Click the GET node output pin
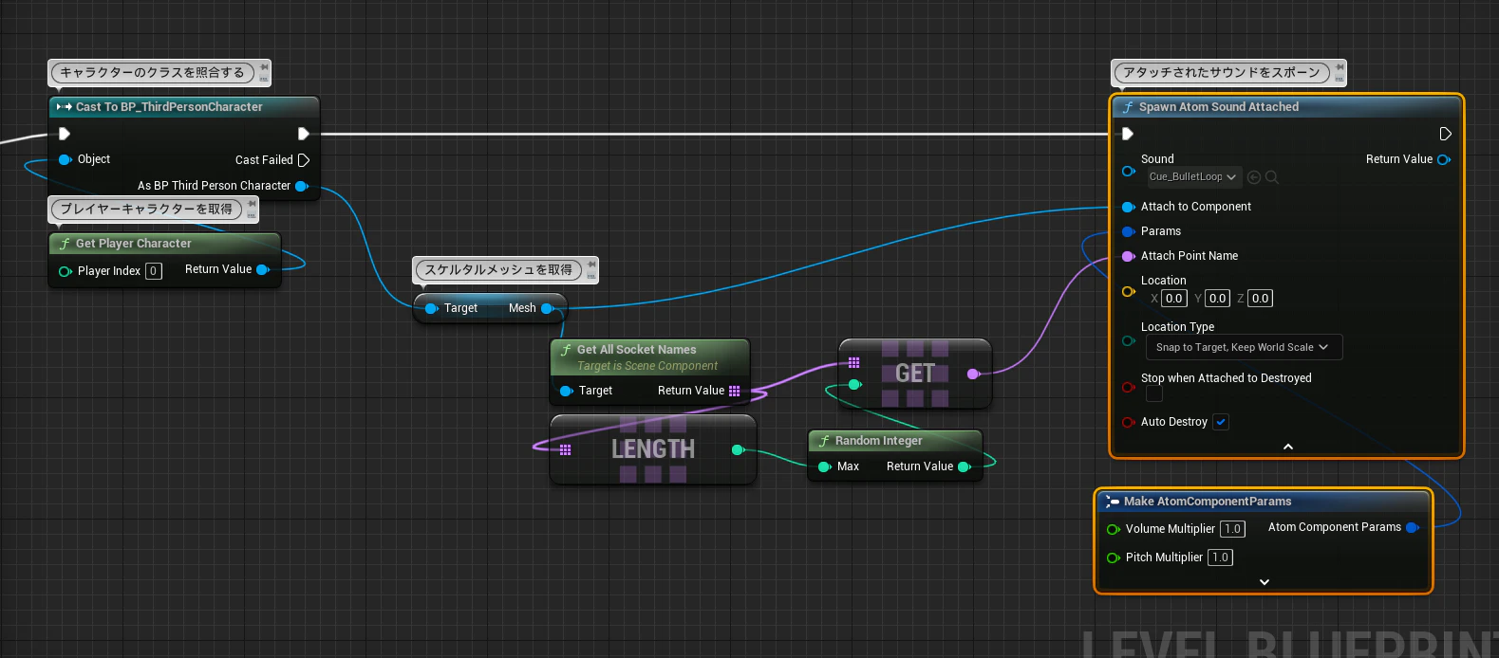The width and height of the screenshot is (1499, 658). 973,374
